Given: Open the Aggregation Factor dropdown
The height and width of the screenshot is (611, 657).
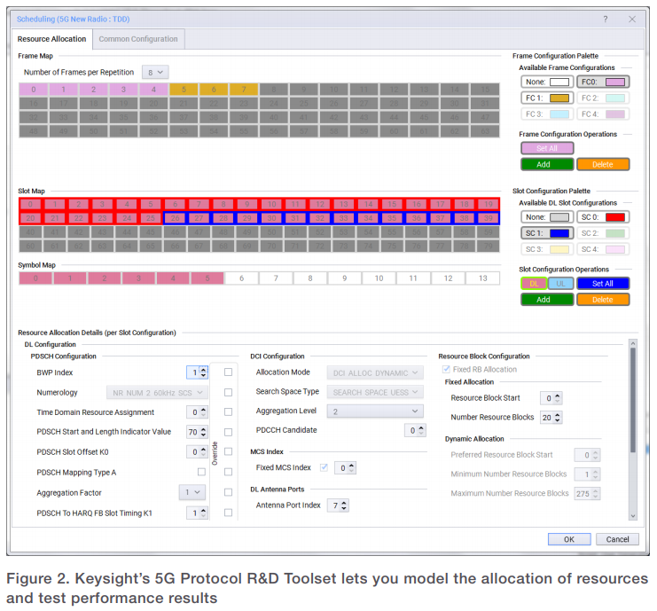Looking at the screenshot, I should pyautogui.click(x=192, y=492).
